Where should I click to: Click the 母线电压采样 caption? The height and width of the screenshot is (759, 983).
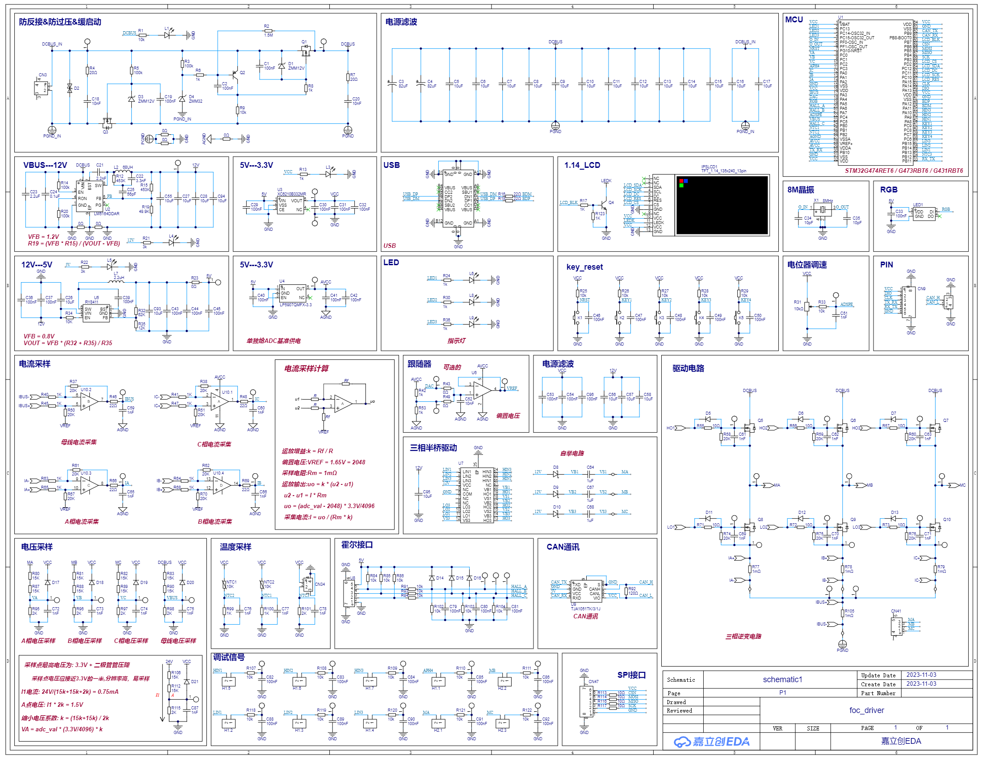coord(178,641)
